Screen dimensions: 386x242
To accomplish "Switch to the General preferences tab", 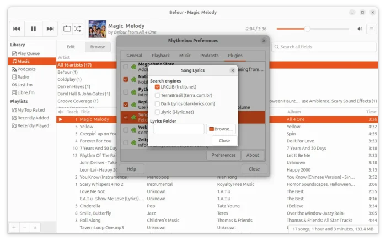I will point(134,56).
